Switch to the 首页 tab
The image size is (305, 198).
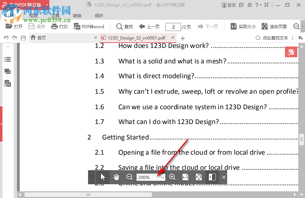point(42,38)
